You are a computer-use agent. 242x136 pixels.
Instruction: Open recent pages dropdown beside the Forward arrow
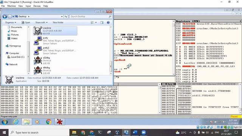(13, 17)
